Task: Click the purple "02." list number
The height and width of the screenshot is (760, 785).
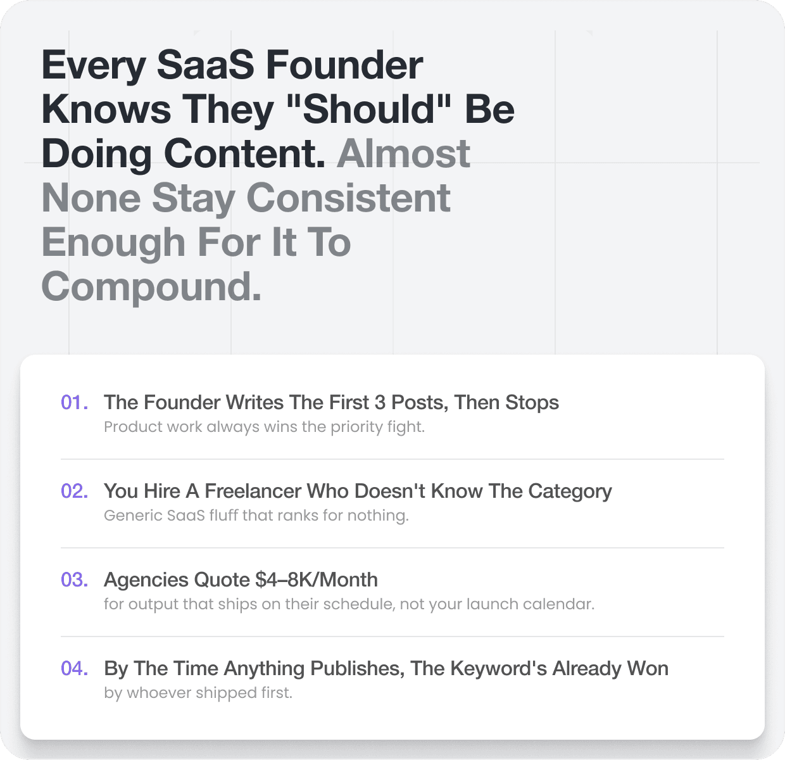Action: coord(75,491)
